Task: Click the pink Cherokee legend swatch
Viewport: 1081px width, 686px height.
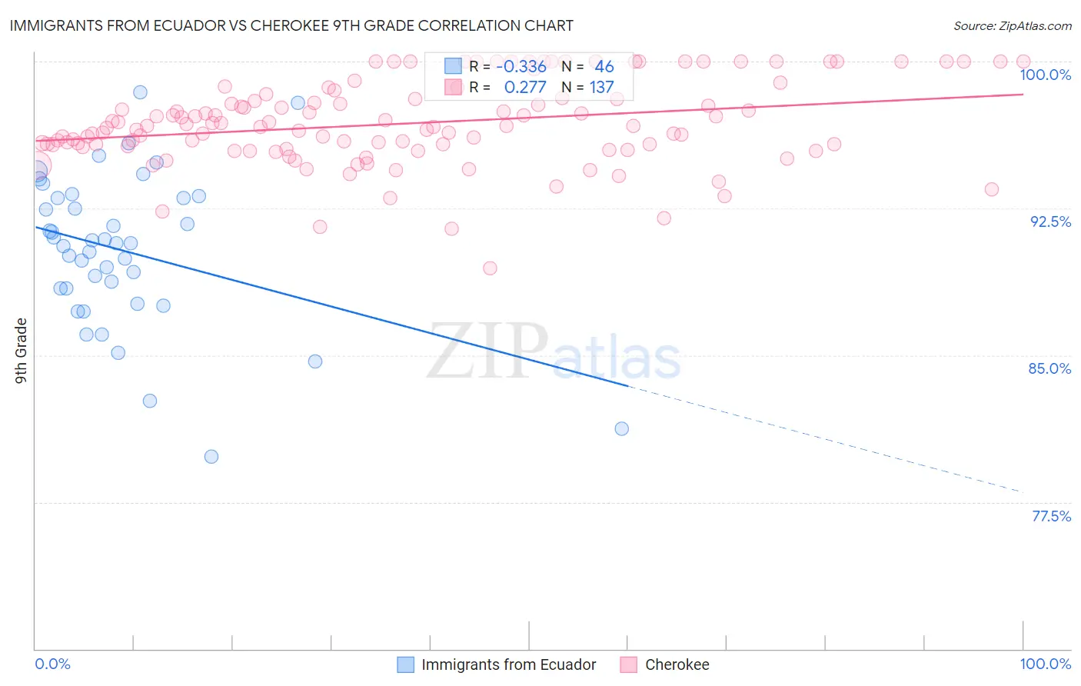Action: (629, 664)
